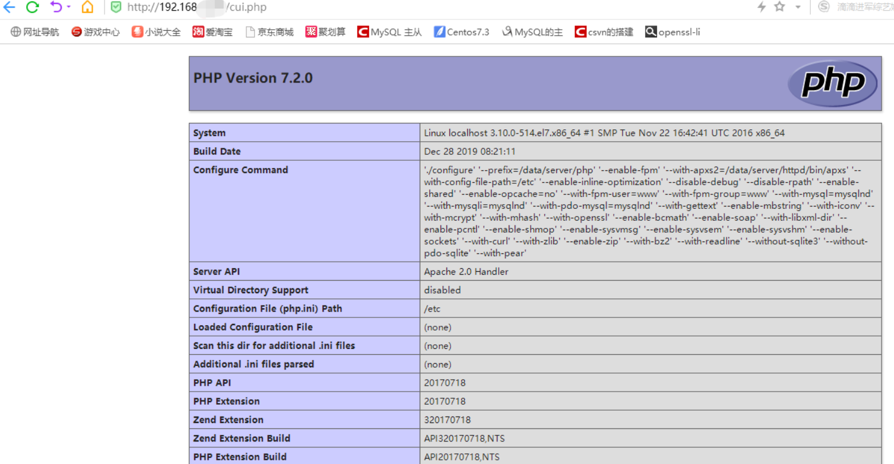Reload the page with the green refresh icon
The height and width of the screenshot is (464, 894).
(32, 7)
